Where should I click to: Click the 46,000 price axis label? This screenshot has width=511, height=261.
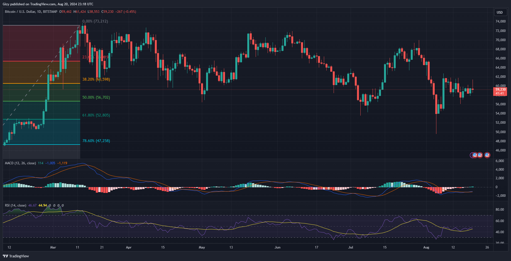click(x=500, y=150)
